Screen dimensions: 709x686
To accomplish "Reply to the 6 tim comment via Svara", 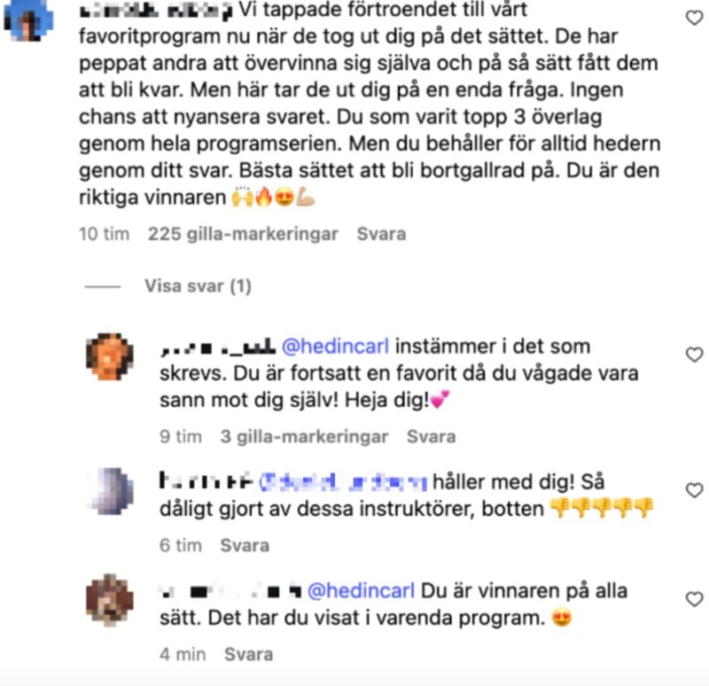I will coord(245,546).
